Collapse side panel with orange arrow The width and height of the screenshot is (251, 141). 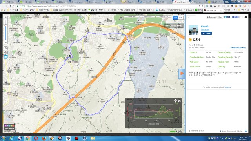pyautogui.click(x=182, y=74)
